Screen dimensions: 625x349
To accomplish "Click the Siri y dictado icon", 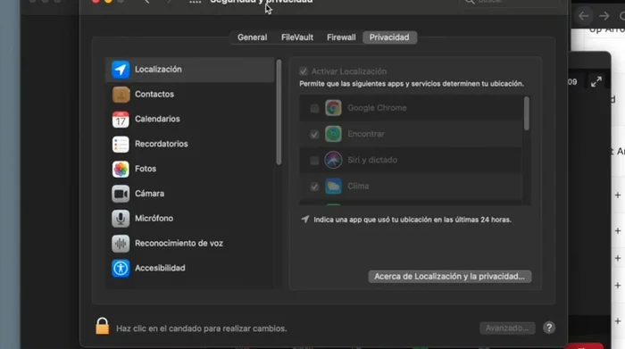I will click(333, 160).
